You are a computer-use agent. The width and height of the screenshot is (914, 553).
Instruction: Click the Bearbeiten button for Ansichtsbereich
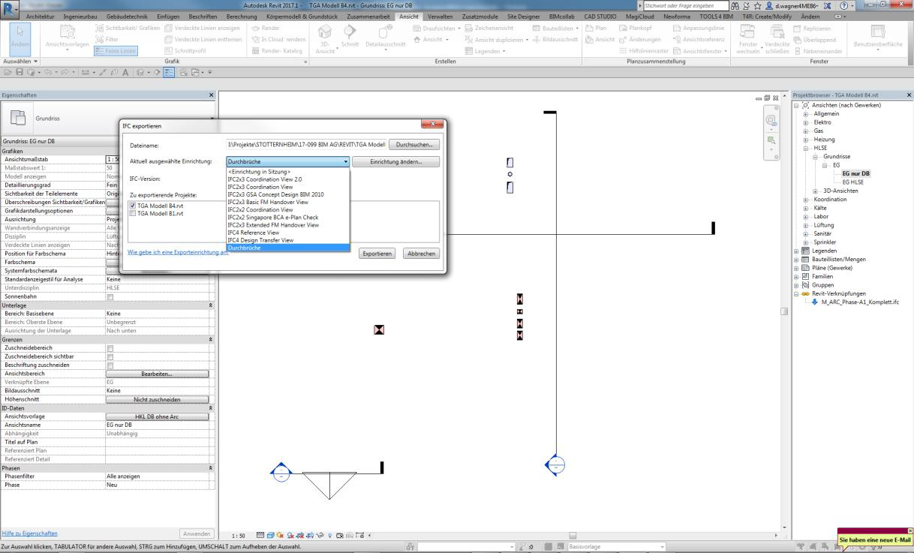click(157, 374)
